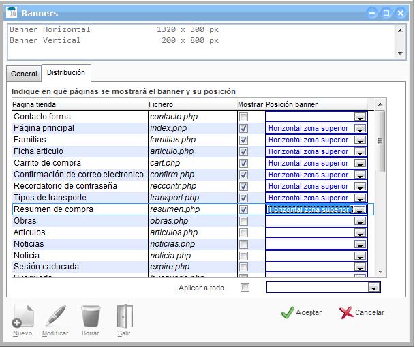Click the Pagina tienda column header
Screen dimensions: 415x347
[x=80, y=104]
